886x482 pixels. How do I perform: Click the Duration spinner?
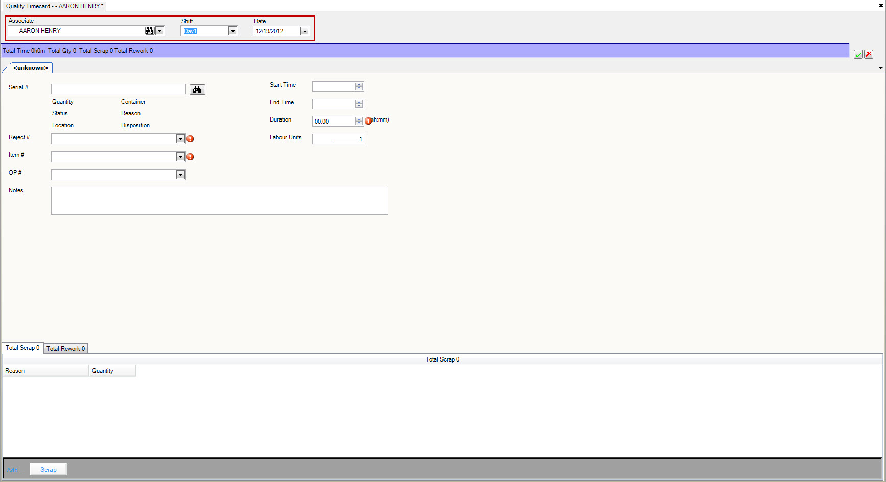point(359,121)
